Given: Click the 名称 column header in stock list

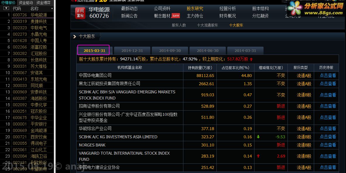Looking at the screenshot, I should pyautogui.click(x=35, y=8).
